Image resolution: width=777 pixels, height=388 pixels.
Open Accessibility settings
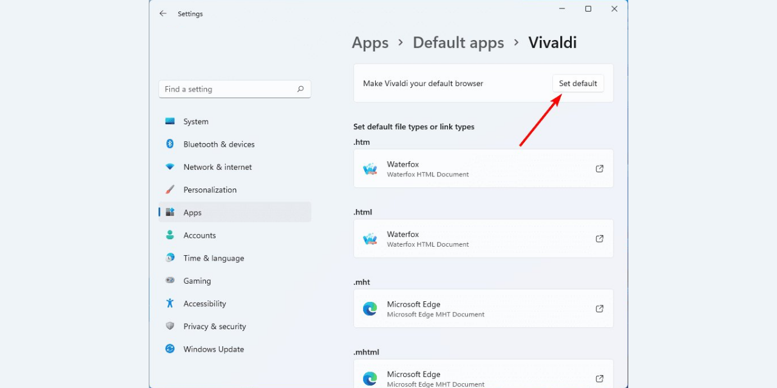tap(235, 303)
